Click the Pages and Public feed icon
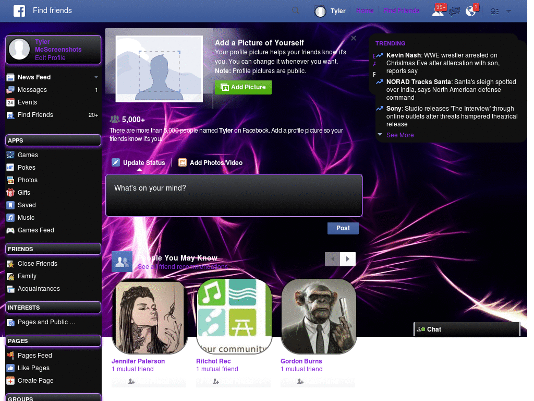This screenshot has height=401, width=534. pos(10,322)
